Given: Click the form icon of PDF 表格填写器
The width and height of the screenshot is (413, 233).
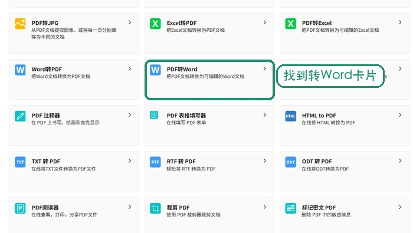Looking at the screenshot, I should (x=154, y=115).
